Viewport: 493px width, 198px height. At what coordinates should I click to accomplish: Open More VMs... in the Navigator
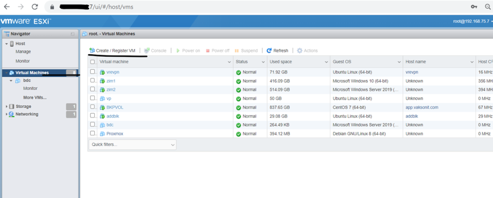click(x=35, y=98)
